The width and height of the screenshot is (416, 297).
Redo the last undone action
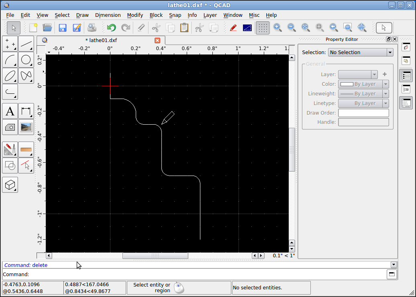pos(126,28)
